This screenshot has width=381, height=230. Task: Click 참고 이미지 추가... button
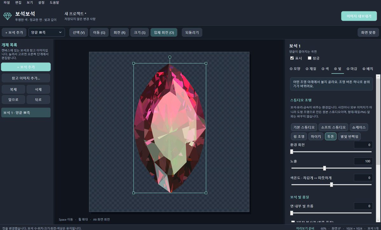click(x=26, y=78)
